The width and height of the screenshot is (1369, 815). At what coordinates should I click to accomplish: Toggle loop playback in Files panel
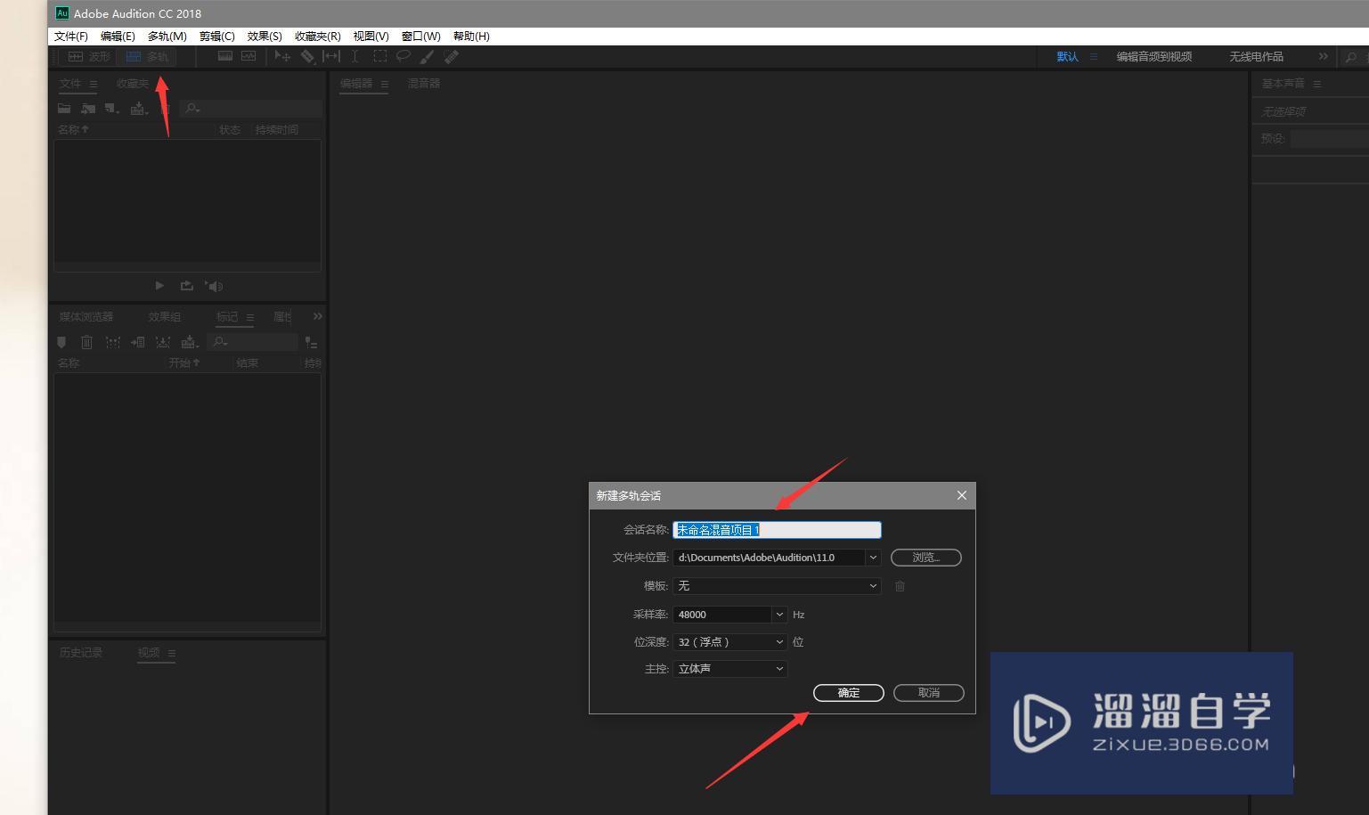tap(186, 286)
